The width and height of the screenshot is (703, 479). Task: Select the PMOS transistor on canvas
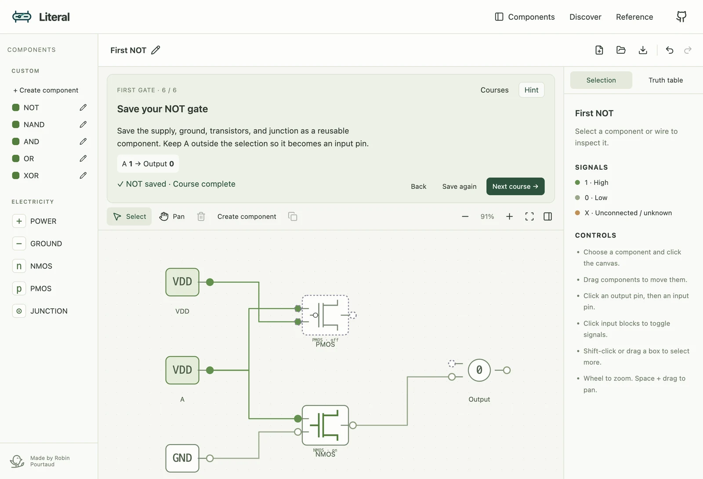click(325, 315)
